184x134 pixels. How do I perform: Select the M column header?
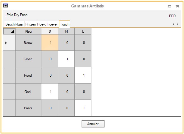[x=67, y=31]
